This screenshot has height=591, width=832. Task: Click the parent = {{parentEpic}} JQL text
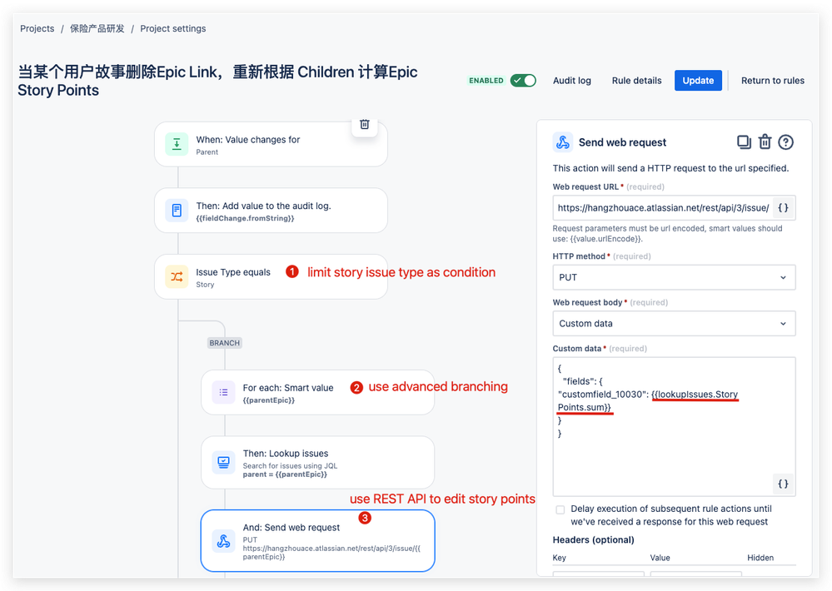(x=285, y=474)
